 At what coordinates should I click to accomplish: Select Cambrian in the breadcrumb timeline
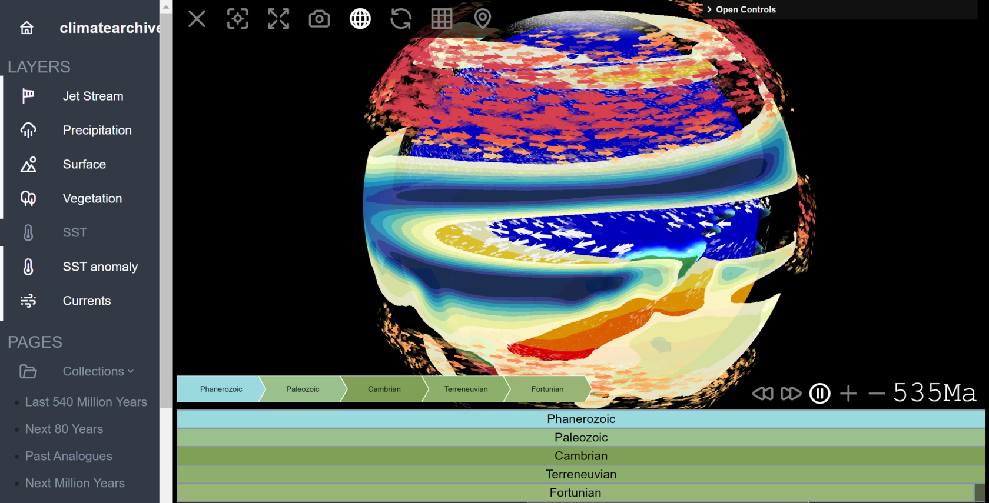tap(384, 389)
